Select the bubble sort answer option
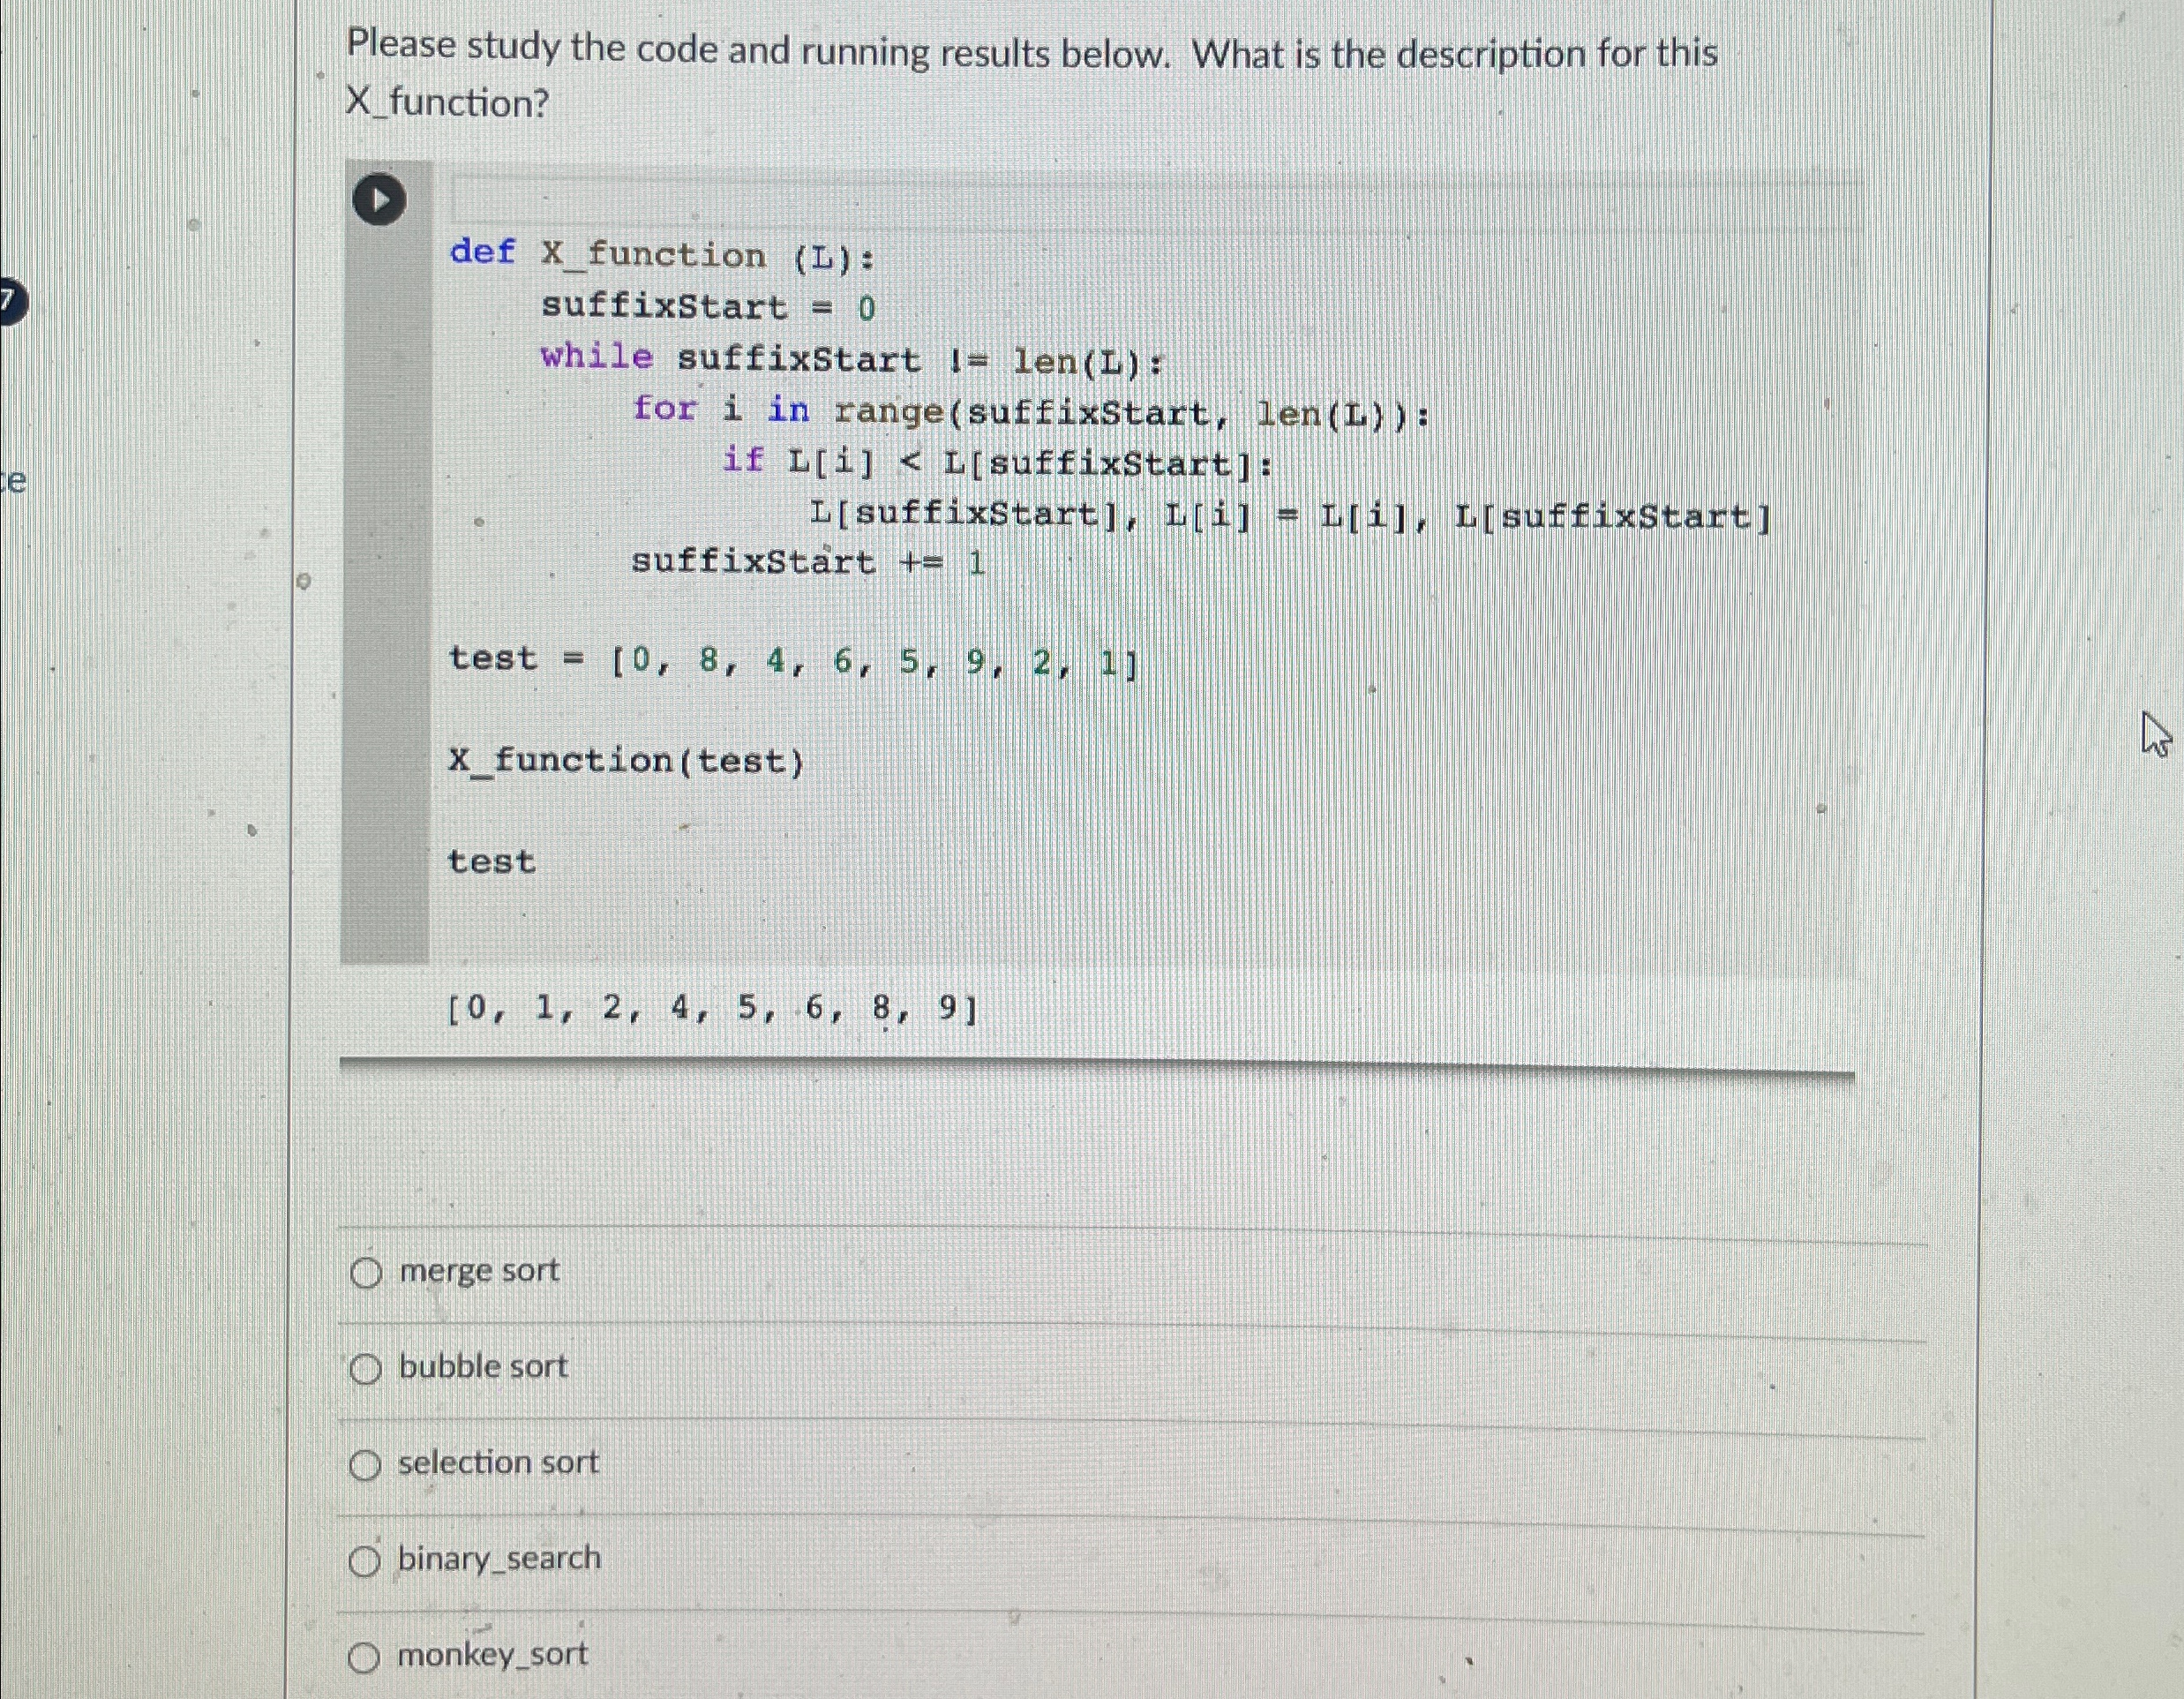This screenshot has width=2184, height=1699. 367,1367
